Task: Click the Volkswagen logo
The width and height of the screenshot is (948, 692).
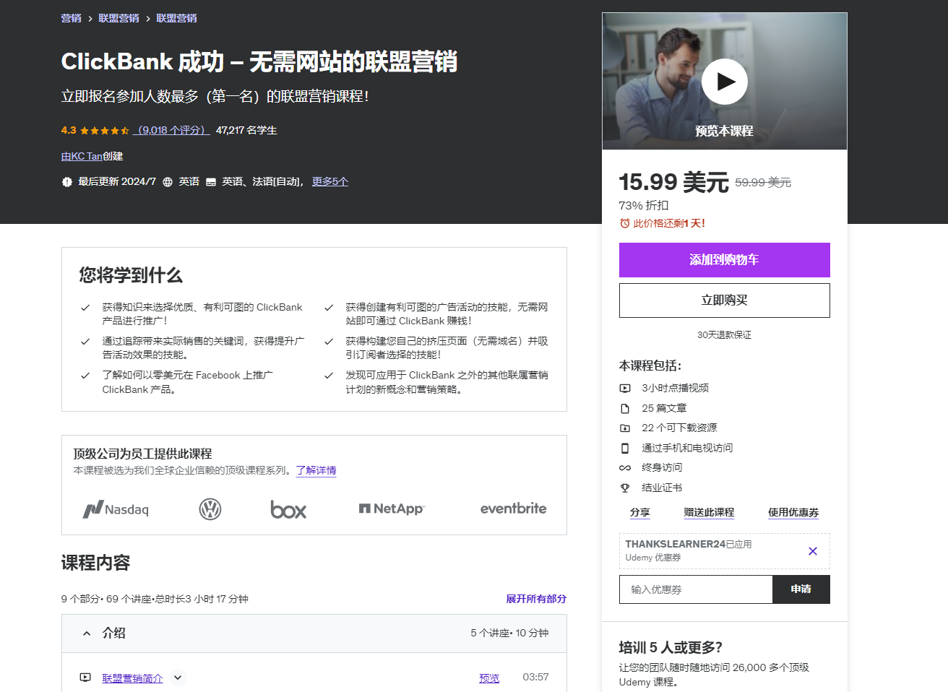Action: [x=210, y=509]
